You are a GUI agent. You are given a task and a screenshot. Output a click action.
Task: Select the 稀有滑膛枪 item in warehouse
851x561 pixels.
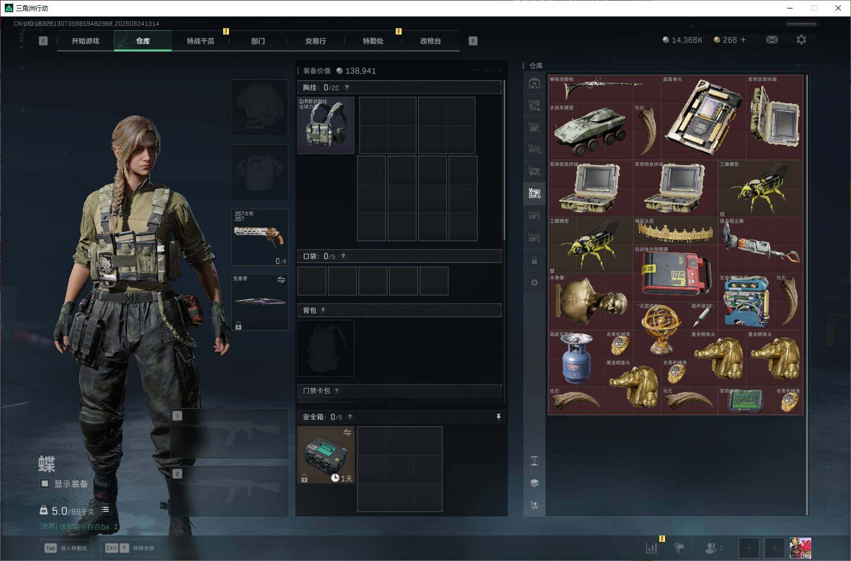(605, 89)
